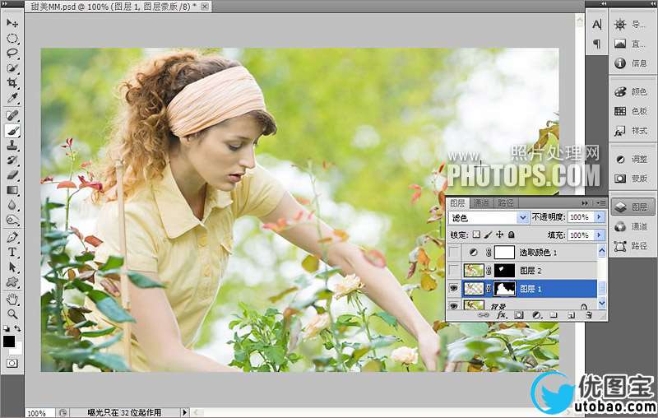
Task: Select the Hand tool
Action: pos(12,299)
